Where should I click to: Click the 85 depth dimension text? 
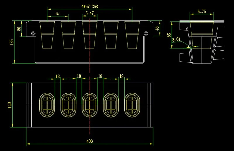(x=169, y=35)
